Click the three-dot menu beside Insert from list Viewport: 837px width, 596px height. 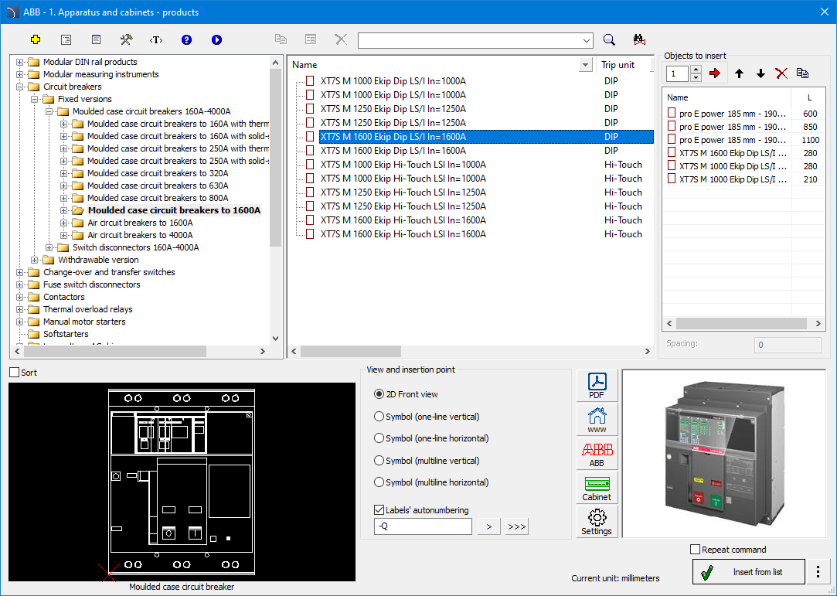tap(818, 572)
